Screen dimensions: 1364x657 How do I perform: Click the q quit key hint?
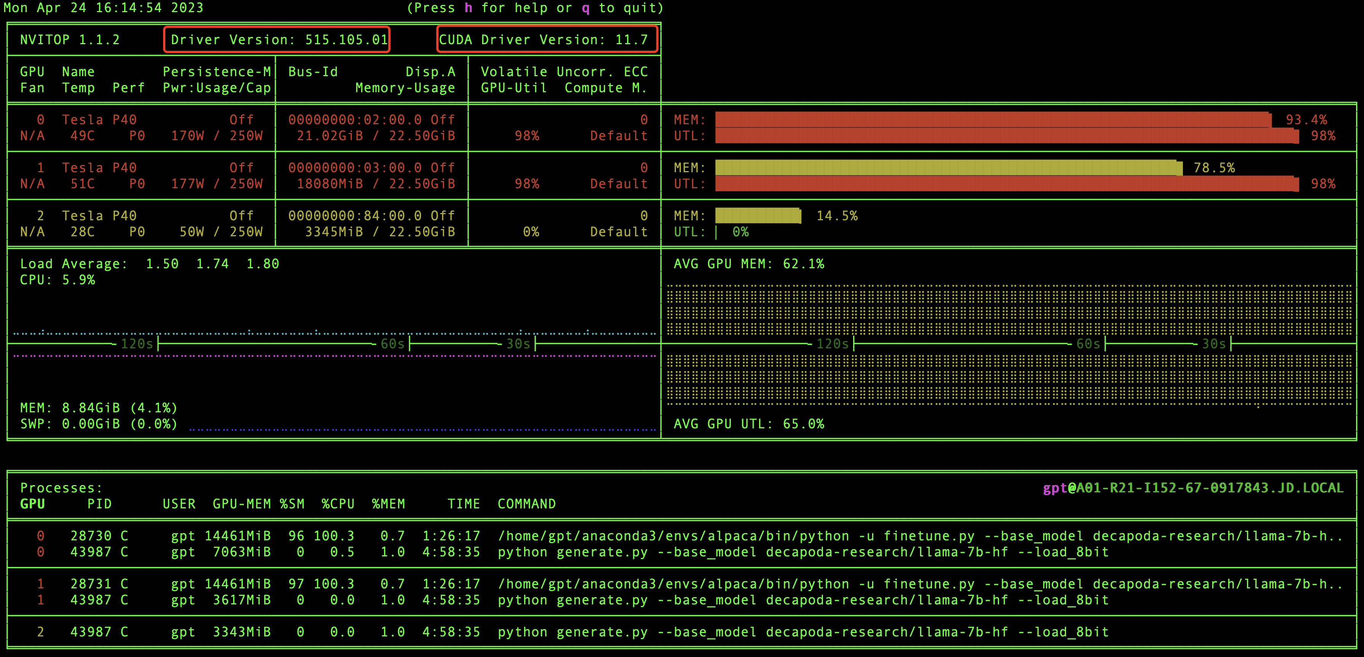[x=585, y=8]
